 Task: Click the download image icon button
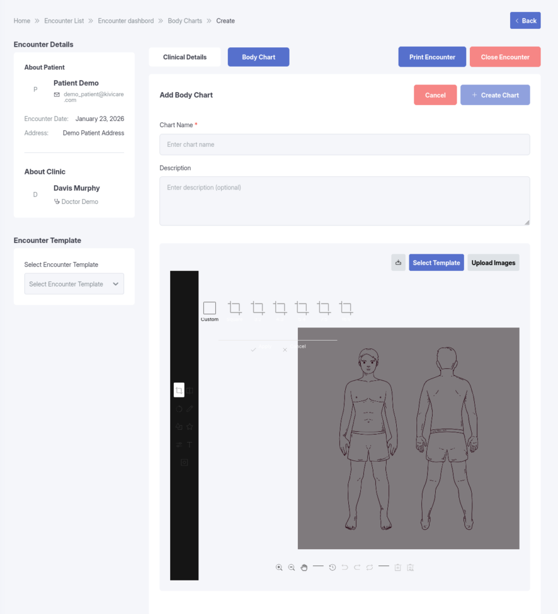pyautogui.click(x=398, y=263)
